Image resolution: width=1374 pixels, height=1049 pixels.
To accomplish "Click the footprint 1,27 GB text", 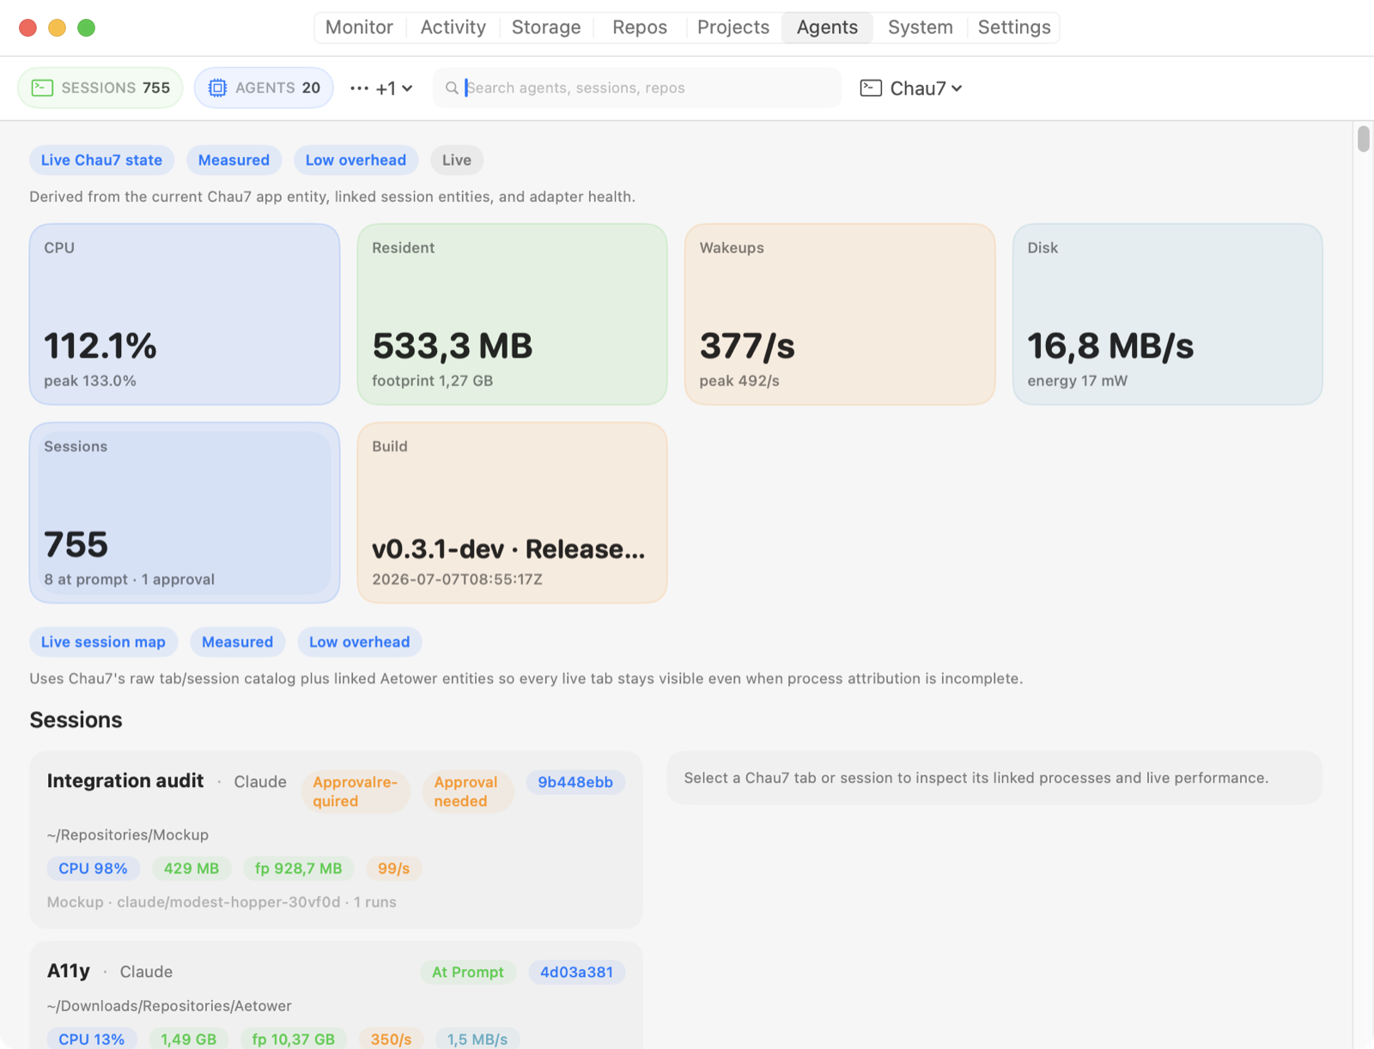I will coord(433,380).
